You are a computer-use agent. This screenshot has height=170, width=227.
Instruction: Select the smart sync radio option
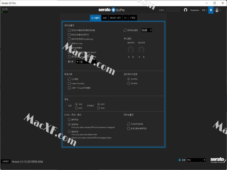(x=69, y=131)
